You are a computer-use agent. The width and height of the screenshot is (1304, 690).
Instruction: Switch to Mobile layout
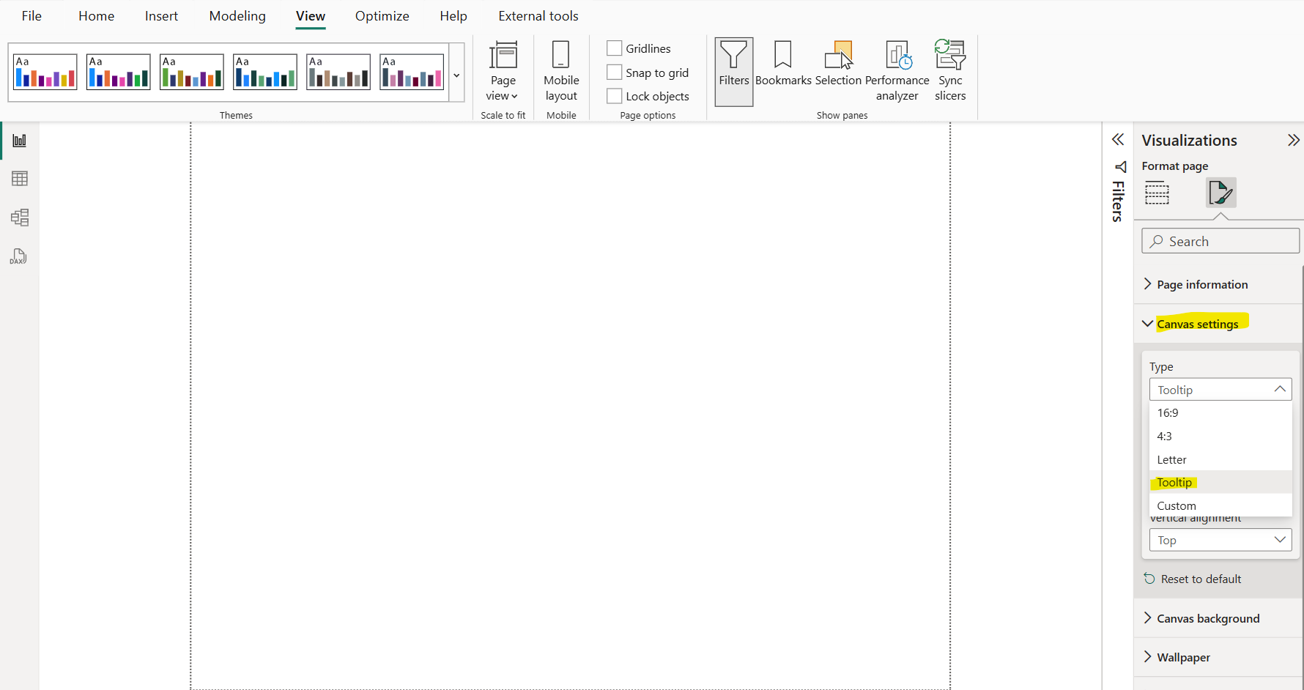point(561,72)
